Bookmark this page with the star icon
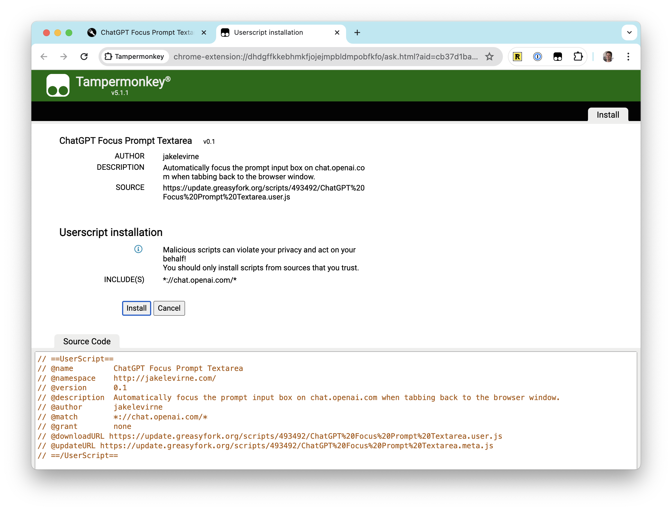Image resolution: width=672 pixels, height=511 pixels. click(489, 57)
